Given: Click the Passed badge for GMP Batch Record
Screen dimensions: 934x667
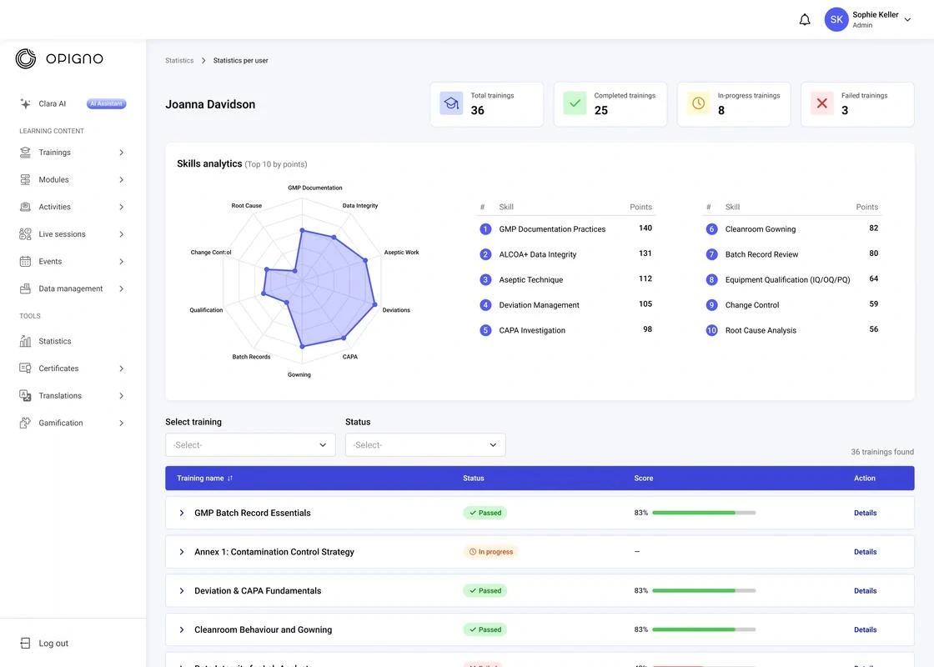Looking at the screenshot, I should pos(485,513).
